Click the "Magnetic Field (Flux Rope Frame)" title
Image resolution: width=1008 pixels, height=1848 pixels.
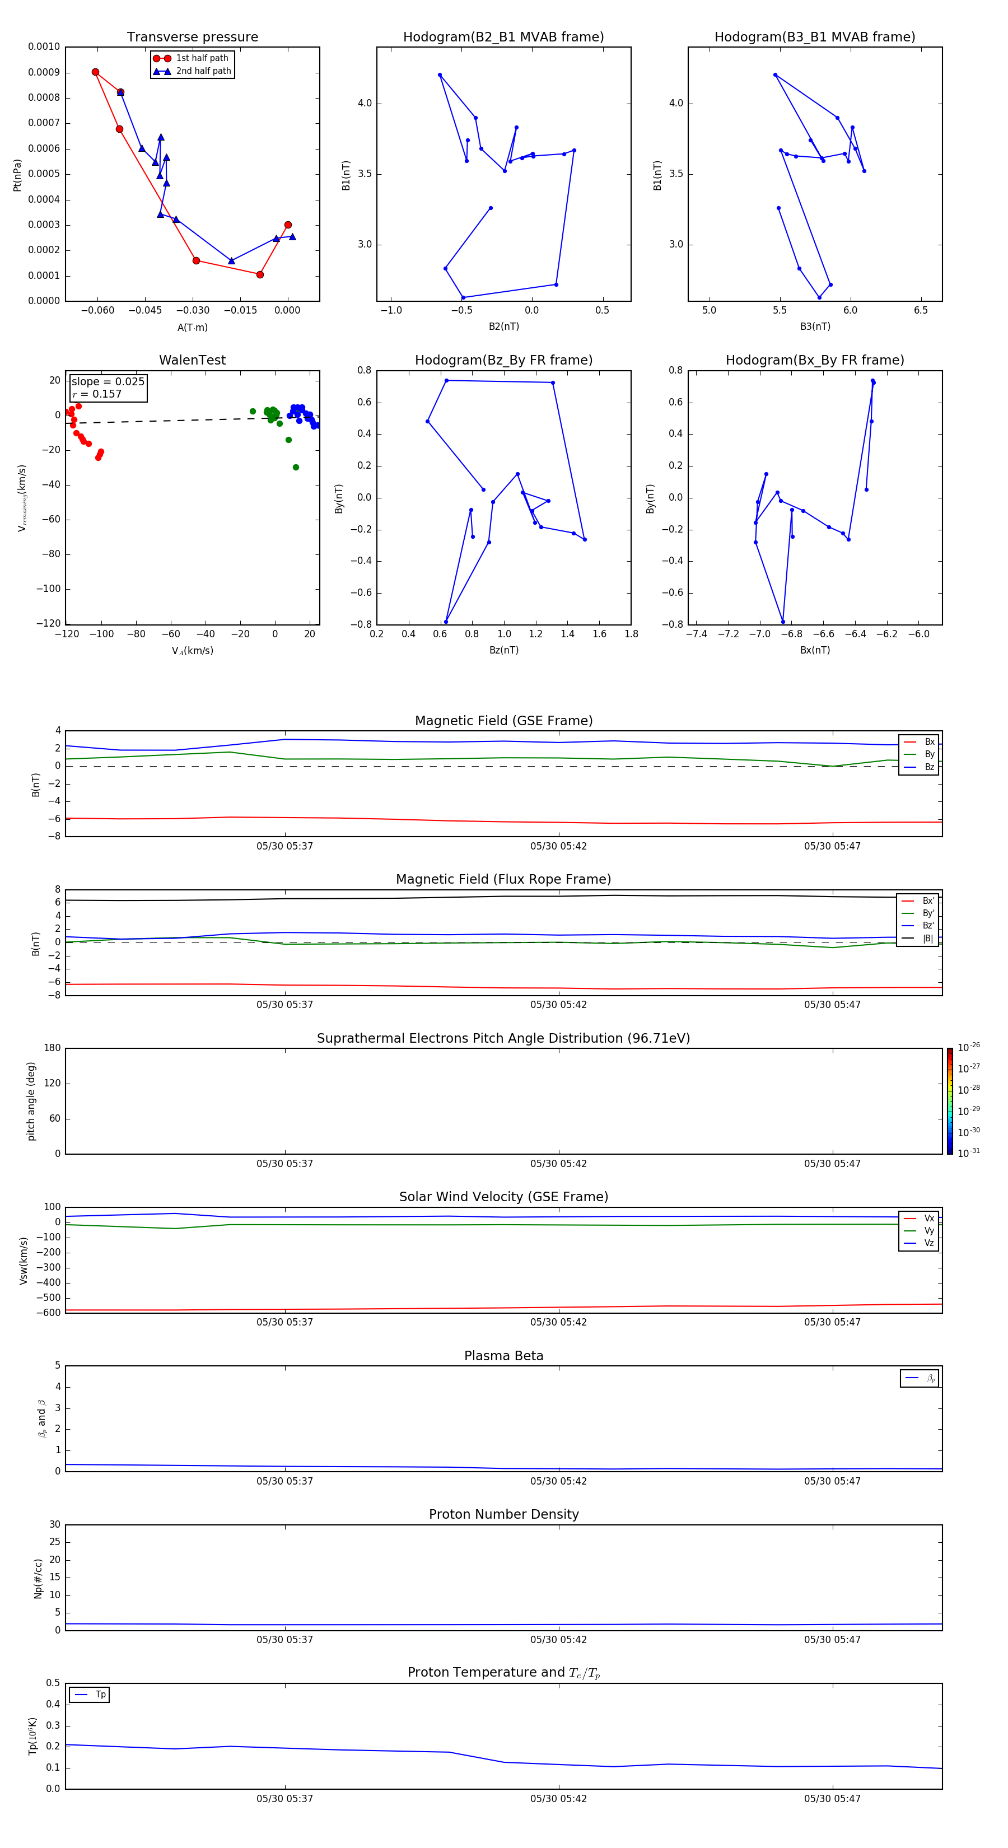point(503,880)
